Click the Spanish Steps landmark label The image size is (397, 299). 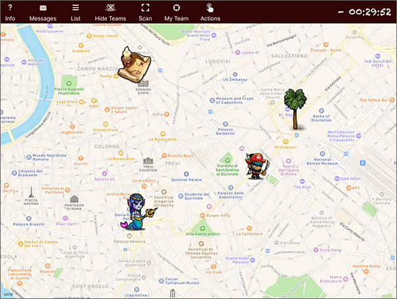[143, 91]
